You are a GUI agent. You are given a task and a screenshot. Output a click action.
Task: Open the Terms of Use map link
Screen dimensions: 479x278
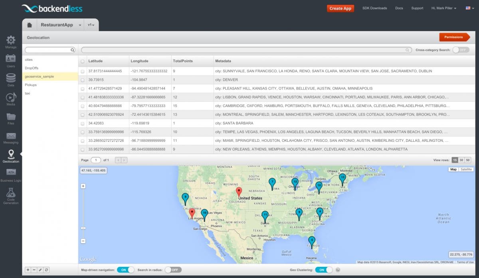click(x=465, y=262)
